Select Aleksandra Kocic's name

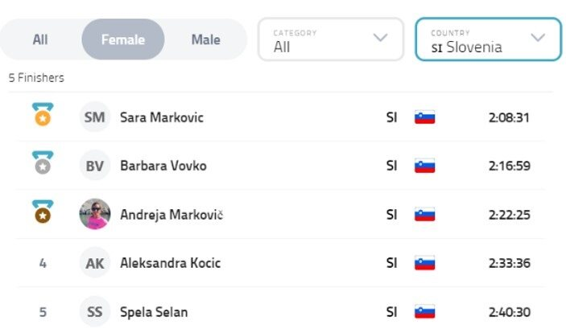point(170,262)
